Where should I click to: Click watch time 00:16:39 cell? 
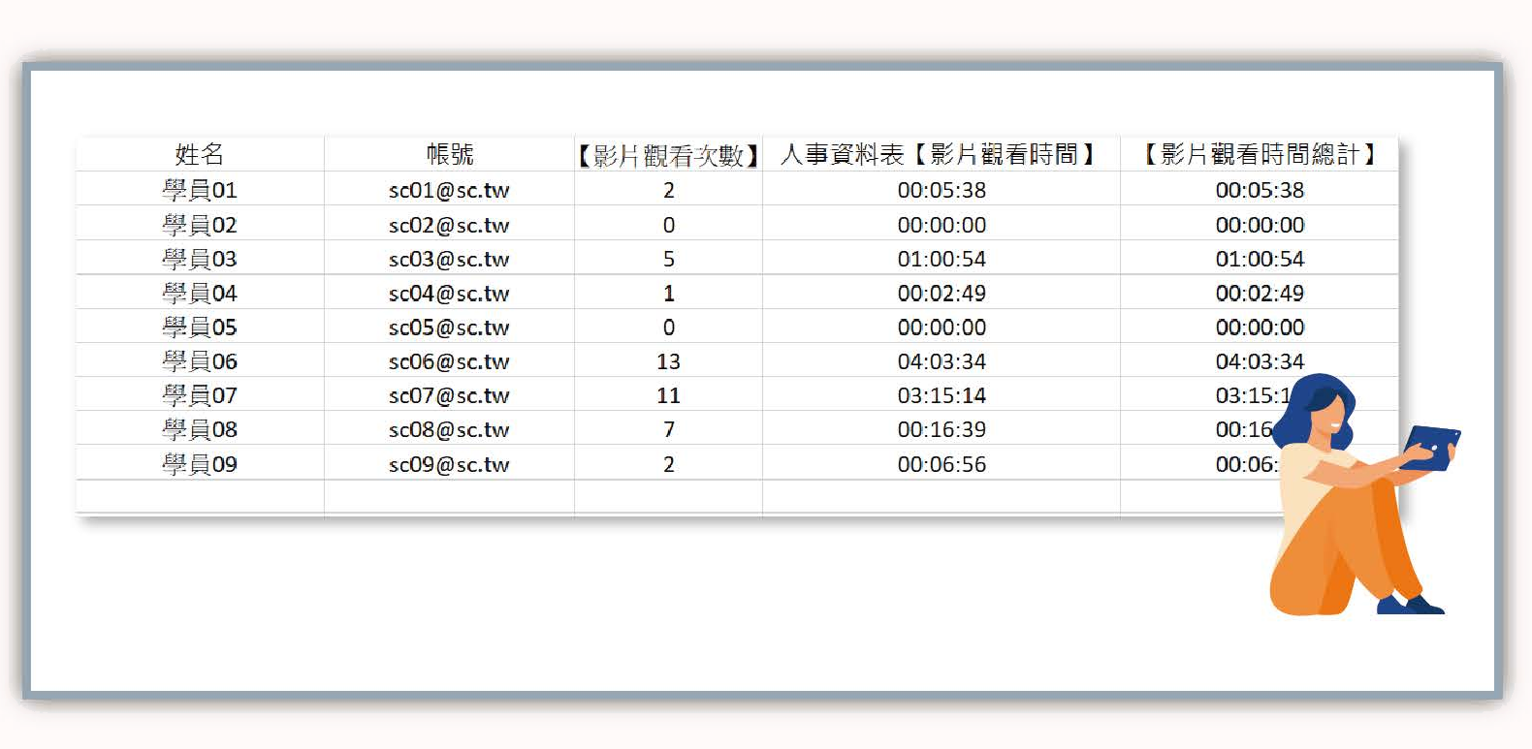(x=941, y=429)
